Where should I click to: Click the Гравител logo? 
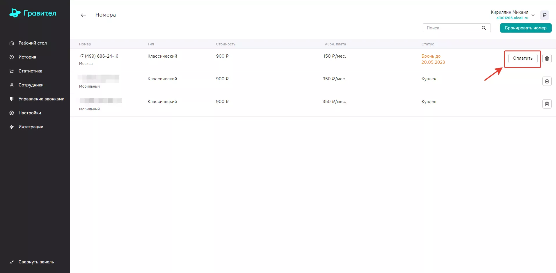[x=33, y=13]
